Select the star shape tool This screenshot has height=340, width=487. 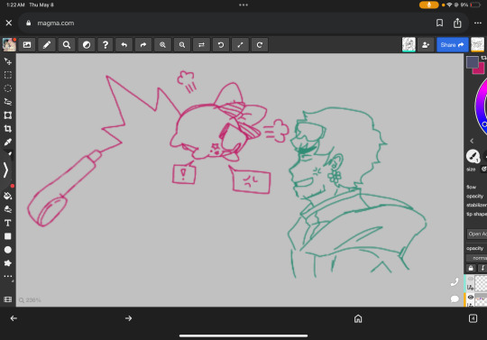click(8, 263)
